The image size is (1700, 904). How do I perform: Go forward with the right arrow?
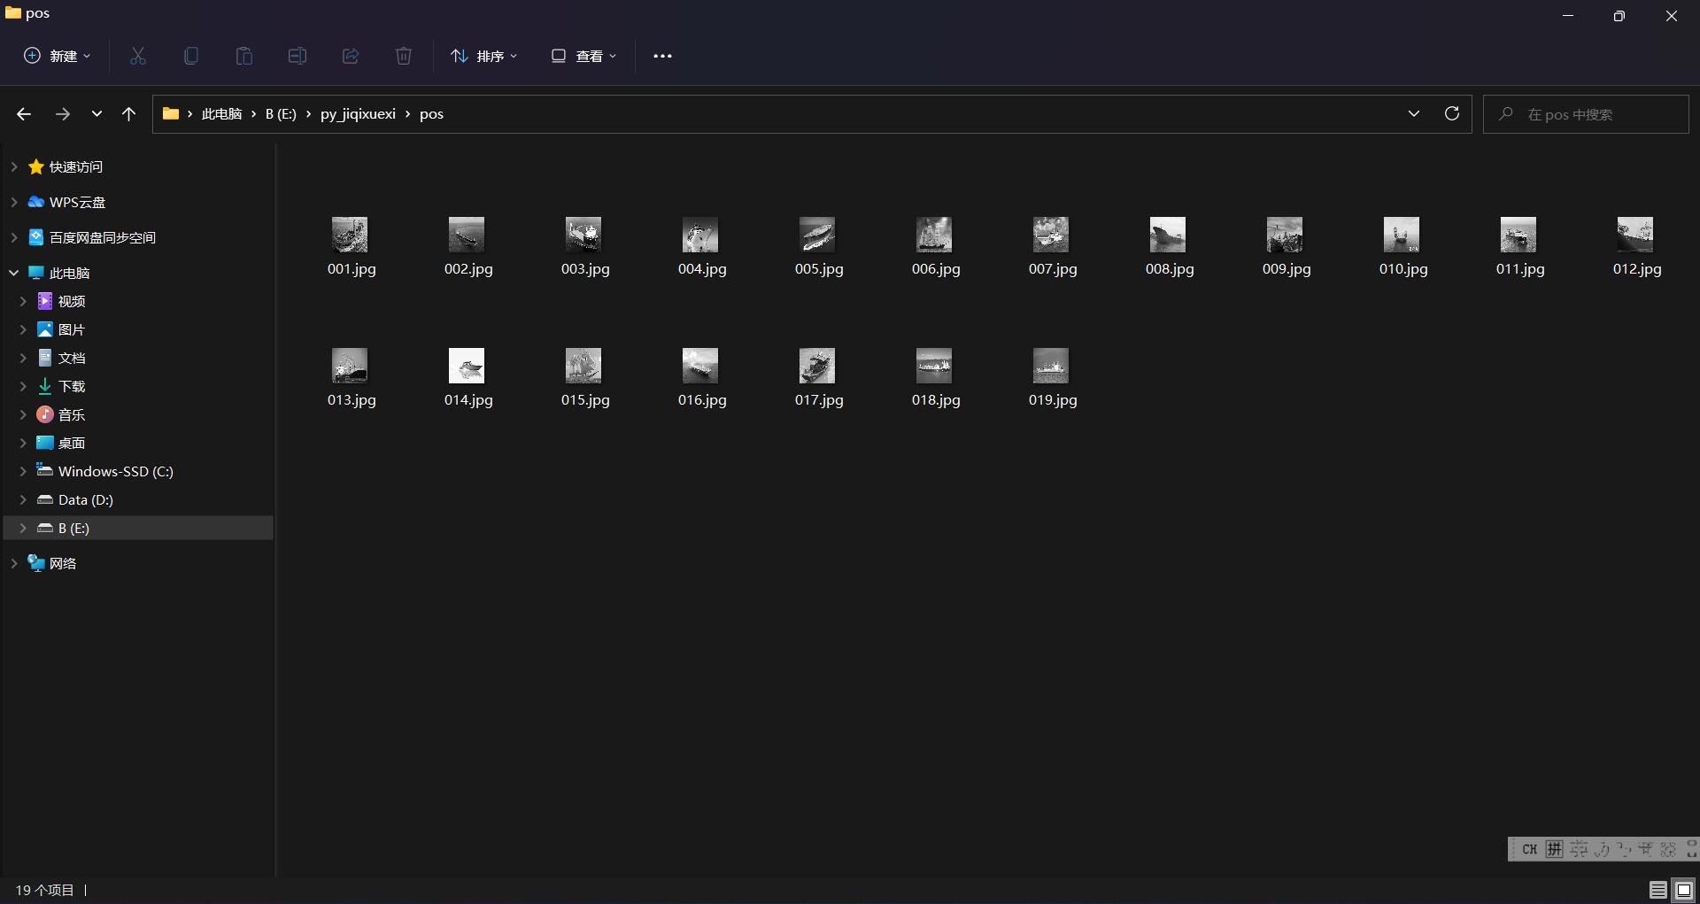[62, 114]
